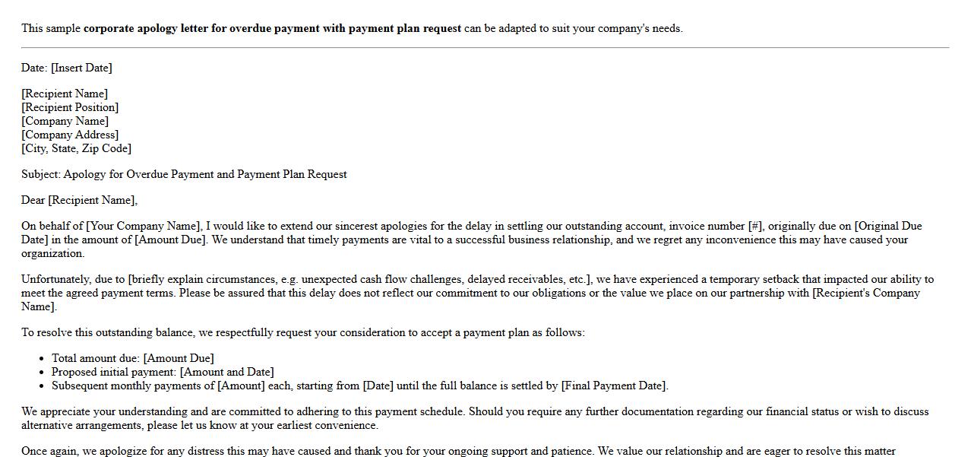Click the Subject line text
This screenshot has height=457, width=971.
184,174
